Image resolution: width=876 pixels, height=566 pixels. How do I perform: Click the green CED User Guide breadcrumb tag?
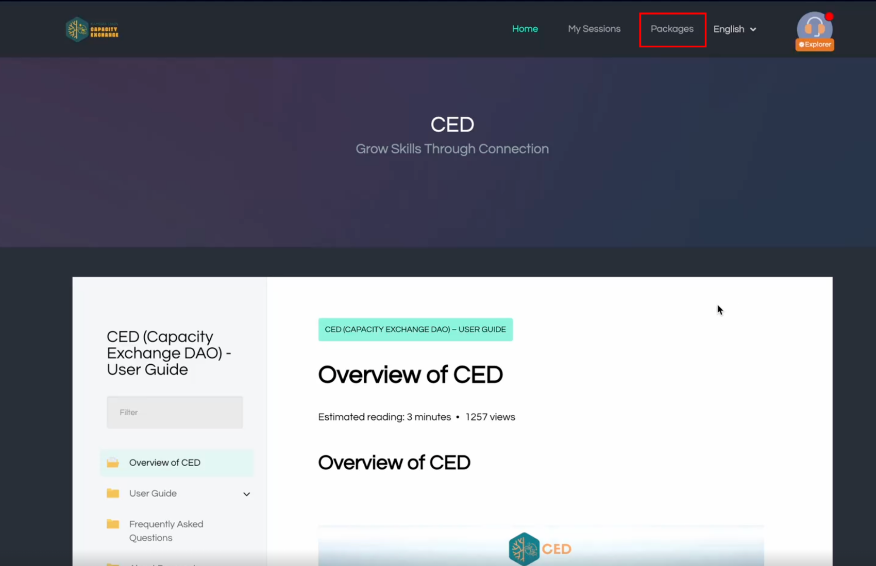coord(415,329)
